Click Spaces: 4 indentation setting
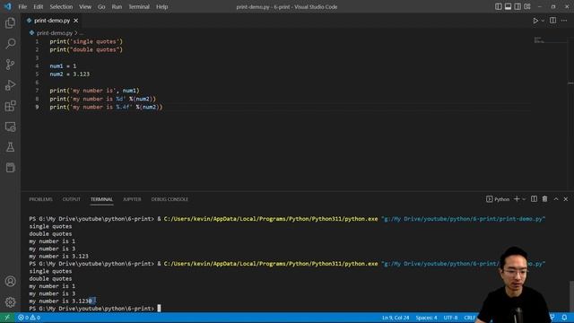 pos(426,318)
